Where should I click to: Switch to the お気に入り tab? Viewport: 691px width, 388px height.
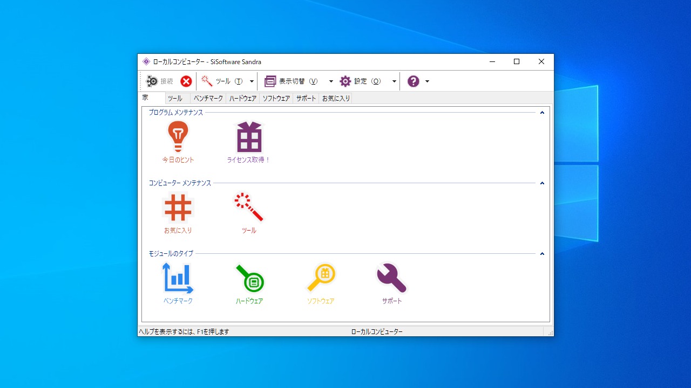click(x=336, y=99)
